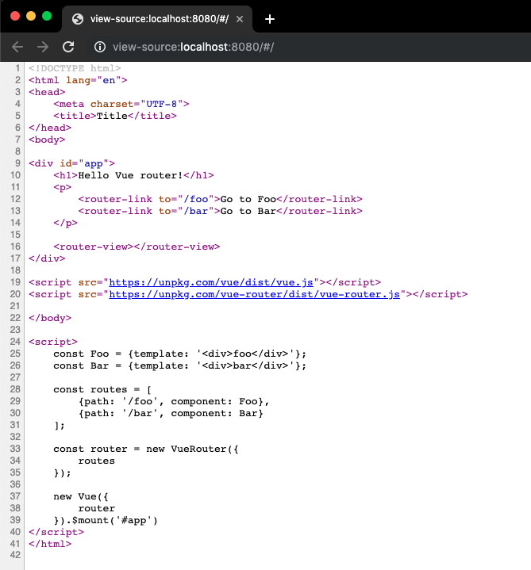Click the $mount('#app') line
531x570 pixels.
(x=106, y=520)
